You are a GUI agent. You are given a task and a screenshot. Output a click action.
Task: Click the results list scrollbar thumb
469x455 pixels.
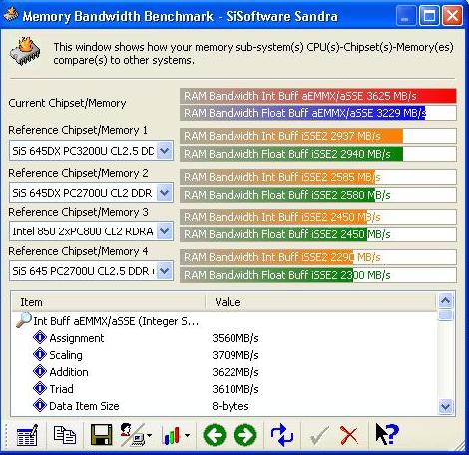pyautogui.click(x=445, y=314)
